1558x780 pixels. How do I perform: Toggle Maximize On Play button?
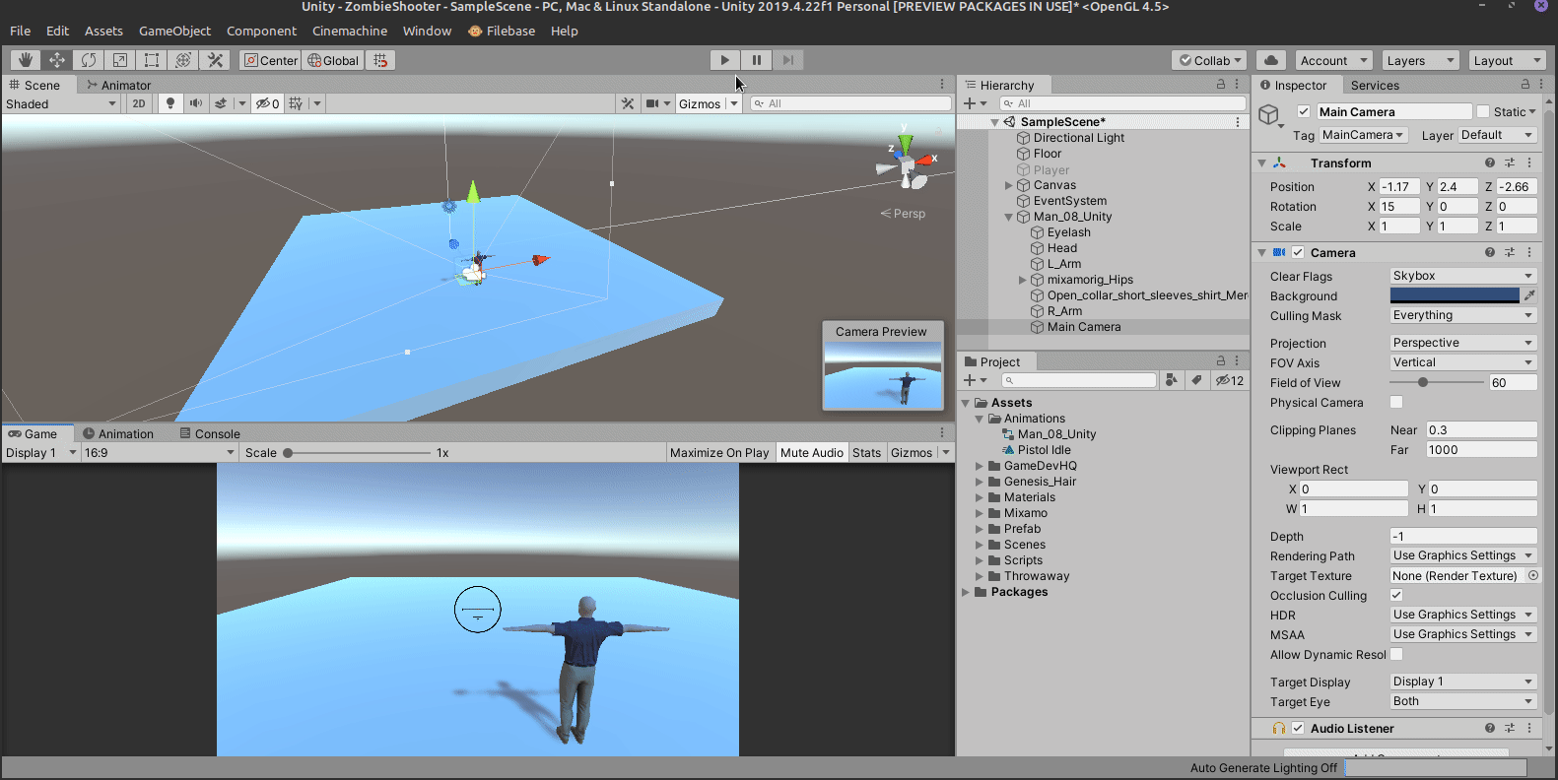point(719,452)
